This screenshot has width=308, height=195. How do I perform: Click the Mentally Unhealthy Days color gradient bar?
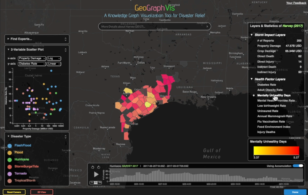tap(276, 151)
